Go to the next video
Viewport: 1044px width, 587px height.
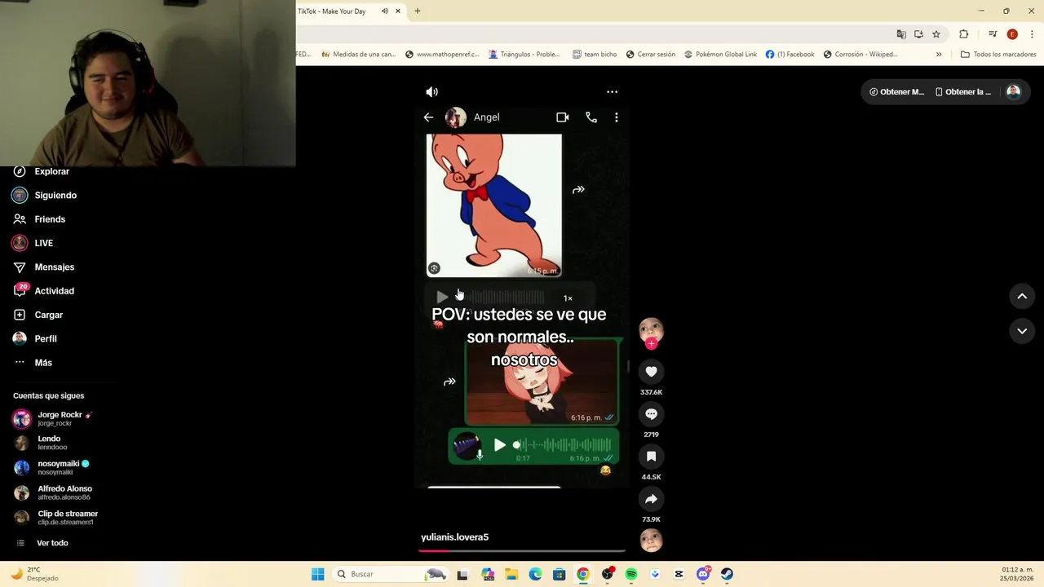1022,331
